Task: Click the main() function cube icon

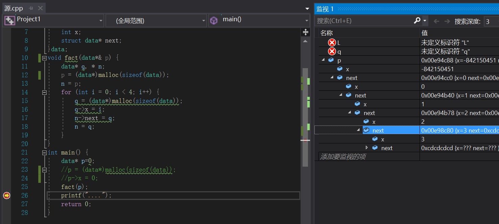Action: click(x=214, y=21)
